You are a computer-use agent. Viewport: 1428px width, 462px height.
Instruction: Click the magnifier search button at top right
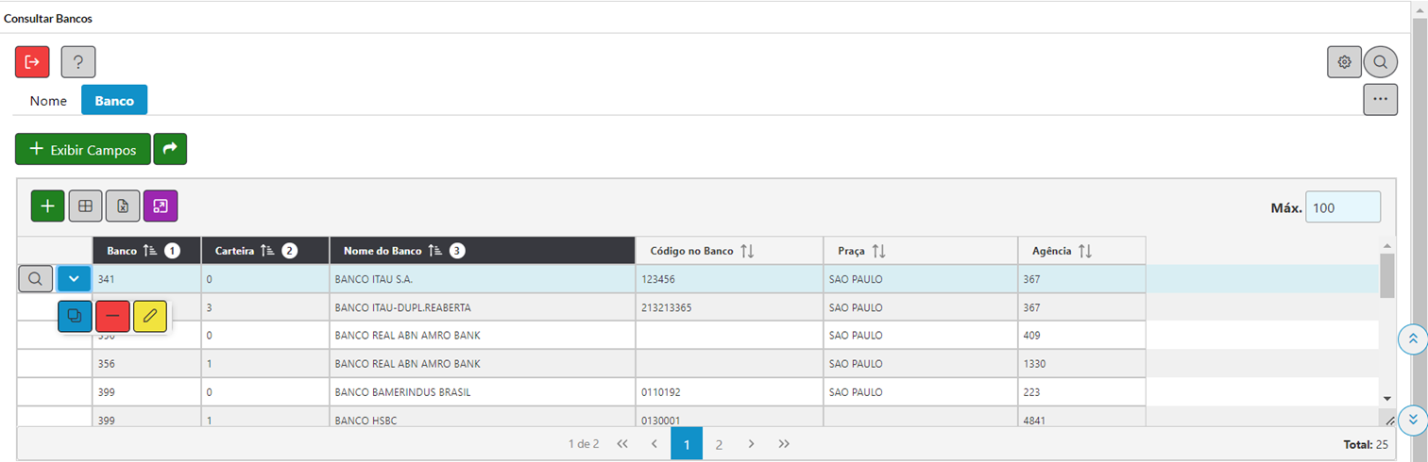[x=1380, y=62]
